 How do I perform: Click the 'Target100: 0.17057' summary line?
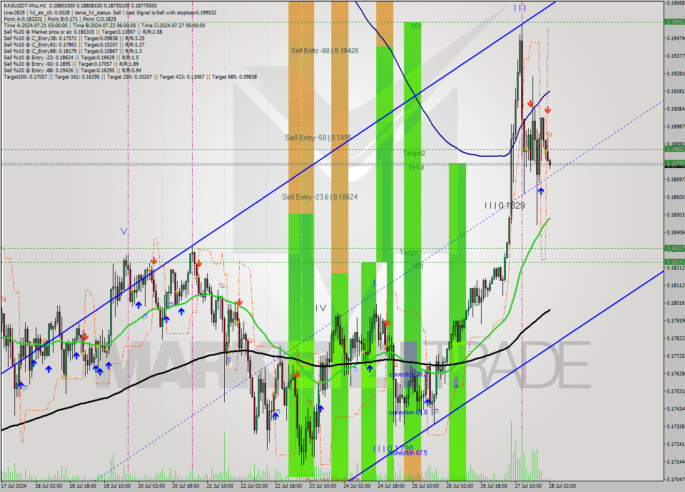130,76
